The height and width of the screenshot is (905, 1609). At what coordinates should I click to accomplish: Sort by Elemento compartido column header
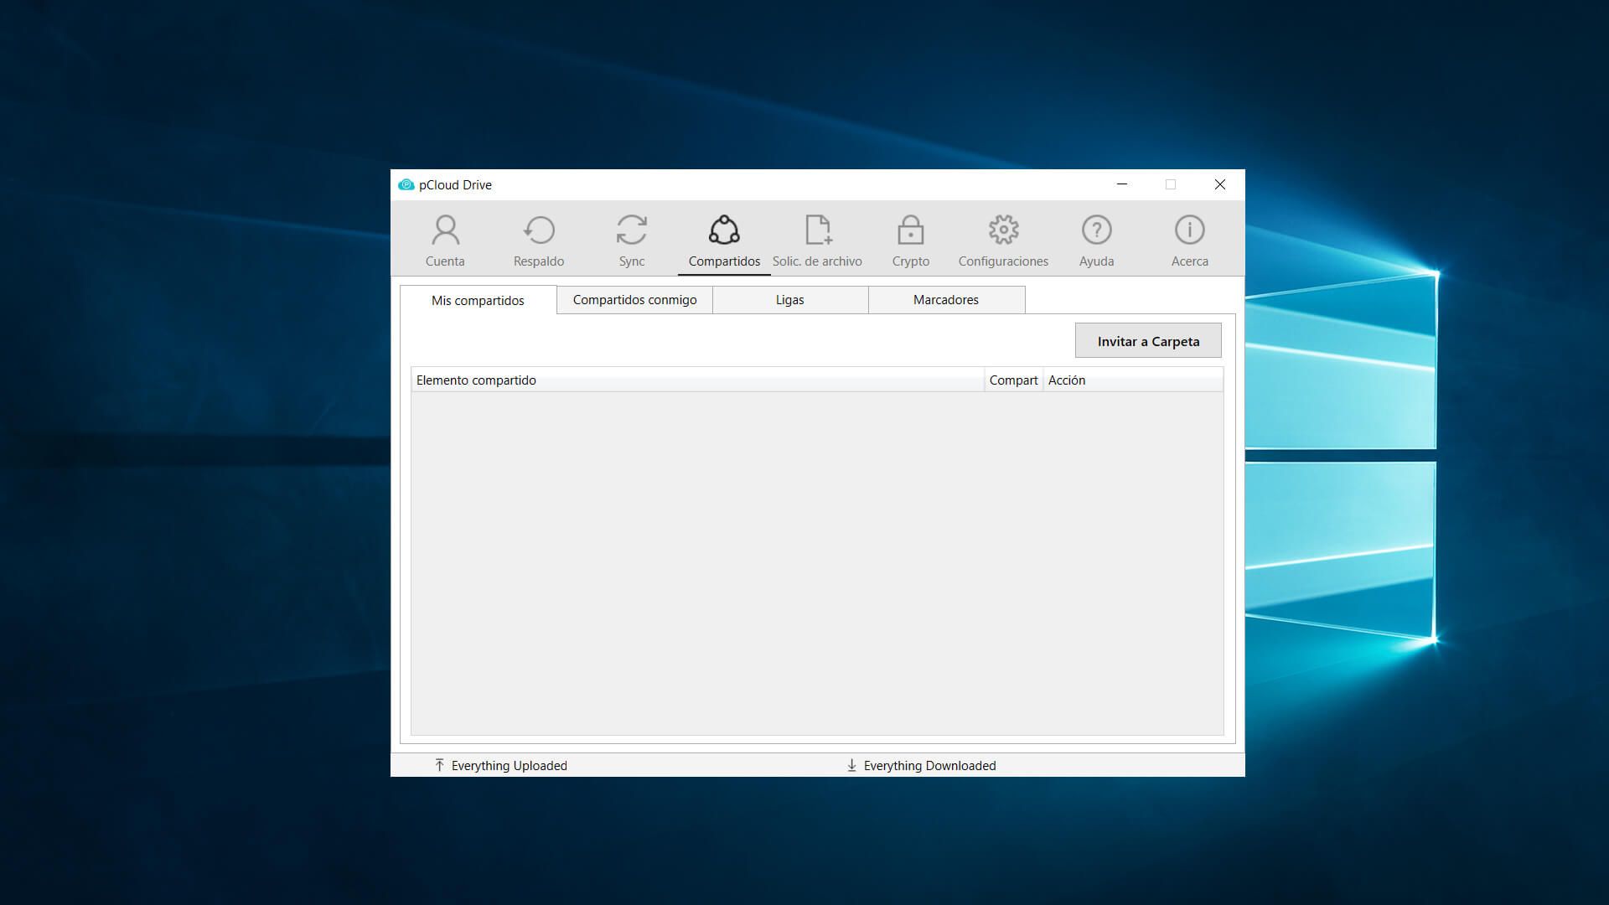(697, 380)
